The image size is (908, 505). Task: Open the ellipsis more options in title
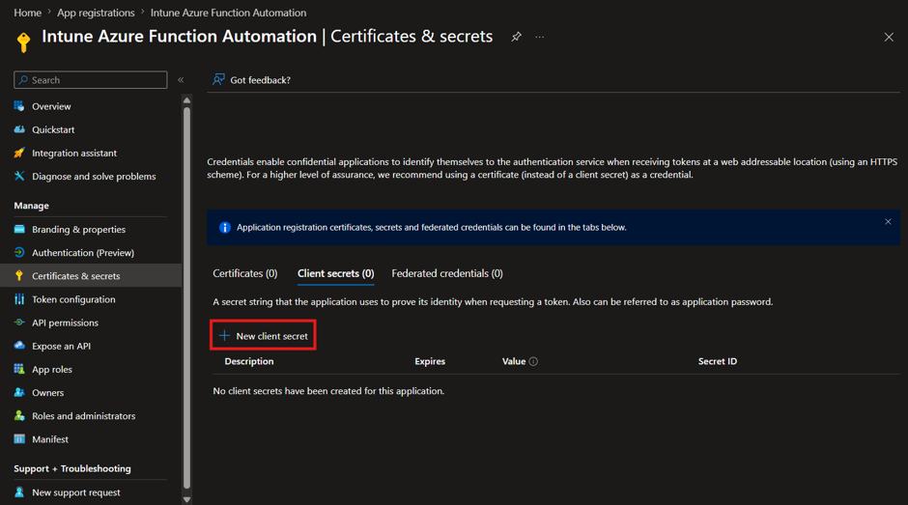pos(540,37)
